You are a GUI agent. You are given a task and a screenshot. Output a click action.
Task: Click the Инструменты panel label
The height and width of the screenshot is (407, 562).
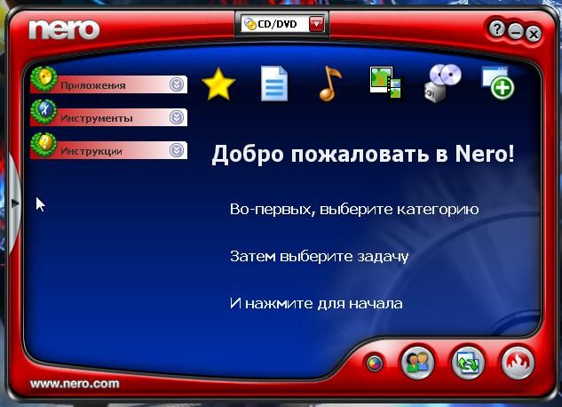coord(97,117)
